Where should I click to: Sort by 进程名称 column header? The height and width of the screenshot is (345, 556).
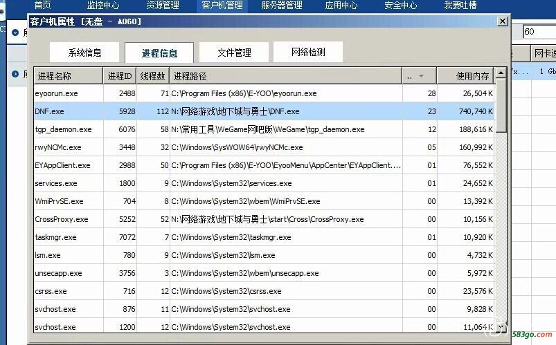click(68, 75)
